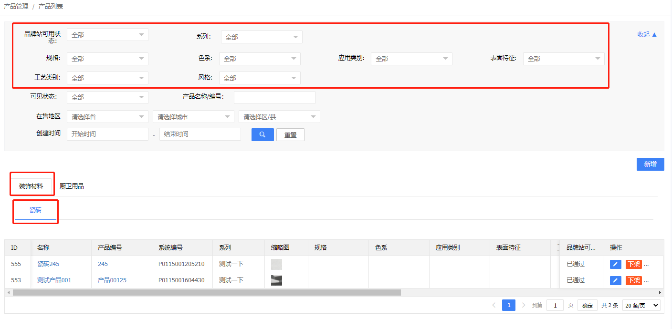Select the 请选择省 province dropdown

[107, 117]
